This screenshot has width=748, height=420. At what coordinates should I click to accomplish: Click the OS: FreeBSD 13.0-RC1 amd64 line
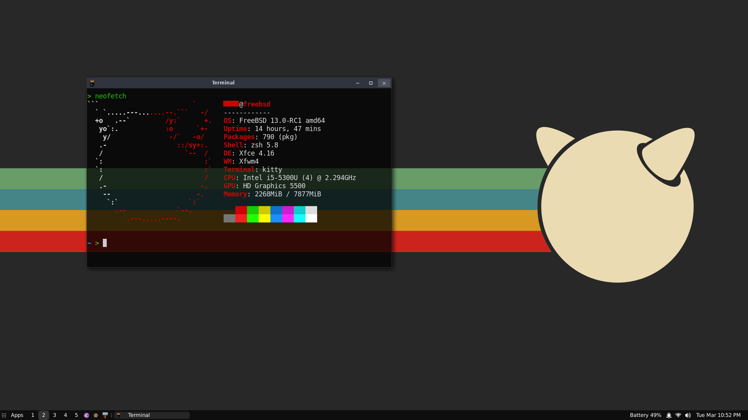[274, 121]
